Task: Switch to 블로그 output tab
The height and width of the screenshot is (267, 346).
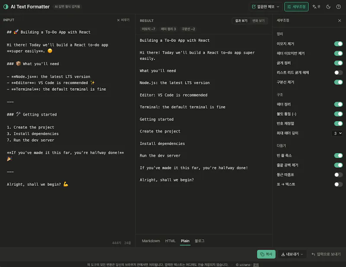Action: tap(199, 241)
